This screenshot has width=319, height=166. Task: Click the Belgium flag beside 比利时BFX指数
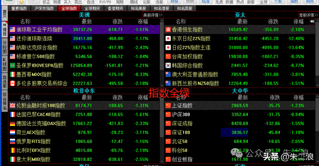pyautogui.click(x=13, y=150)
